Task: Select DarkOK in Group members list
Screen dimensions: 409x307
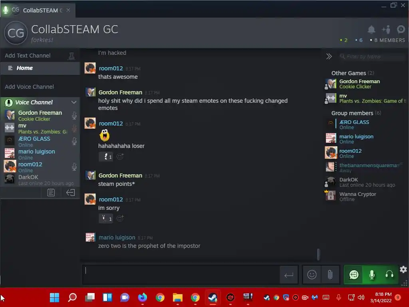Action: click(x=365, y=182)
